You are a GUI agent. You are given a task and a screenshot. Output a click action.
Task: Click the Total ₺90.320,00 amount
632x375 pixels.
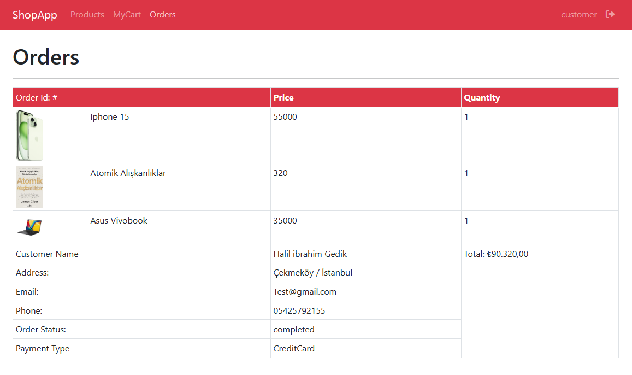point(496,254)
